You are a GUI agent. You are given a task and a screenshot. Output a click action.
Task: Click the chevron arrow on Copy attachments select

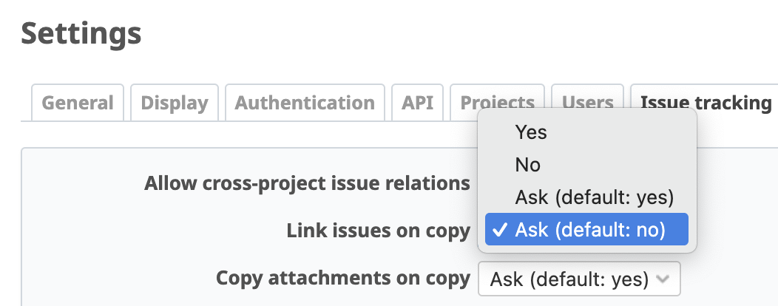tap(663, 279)
